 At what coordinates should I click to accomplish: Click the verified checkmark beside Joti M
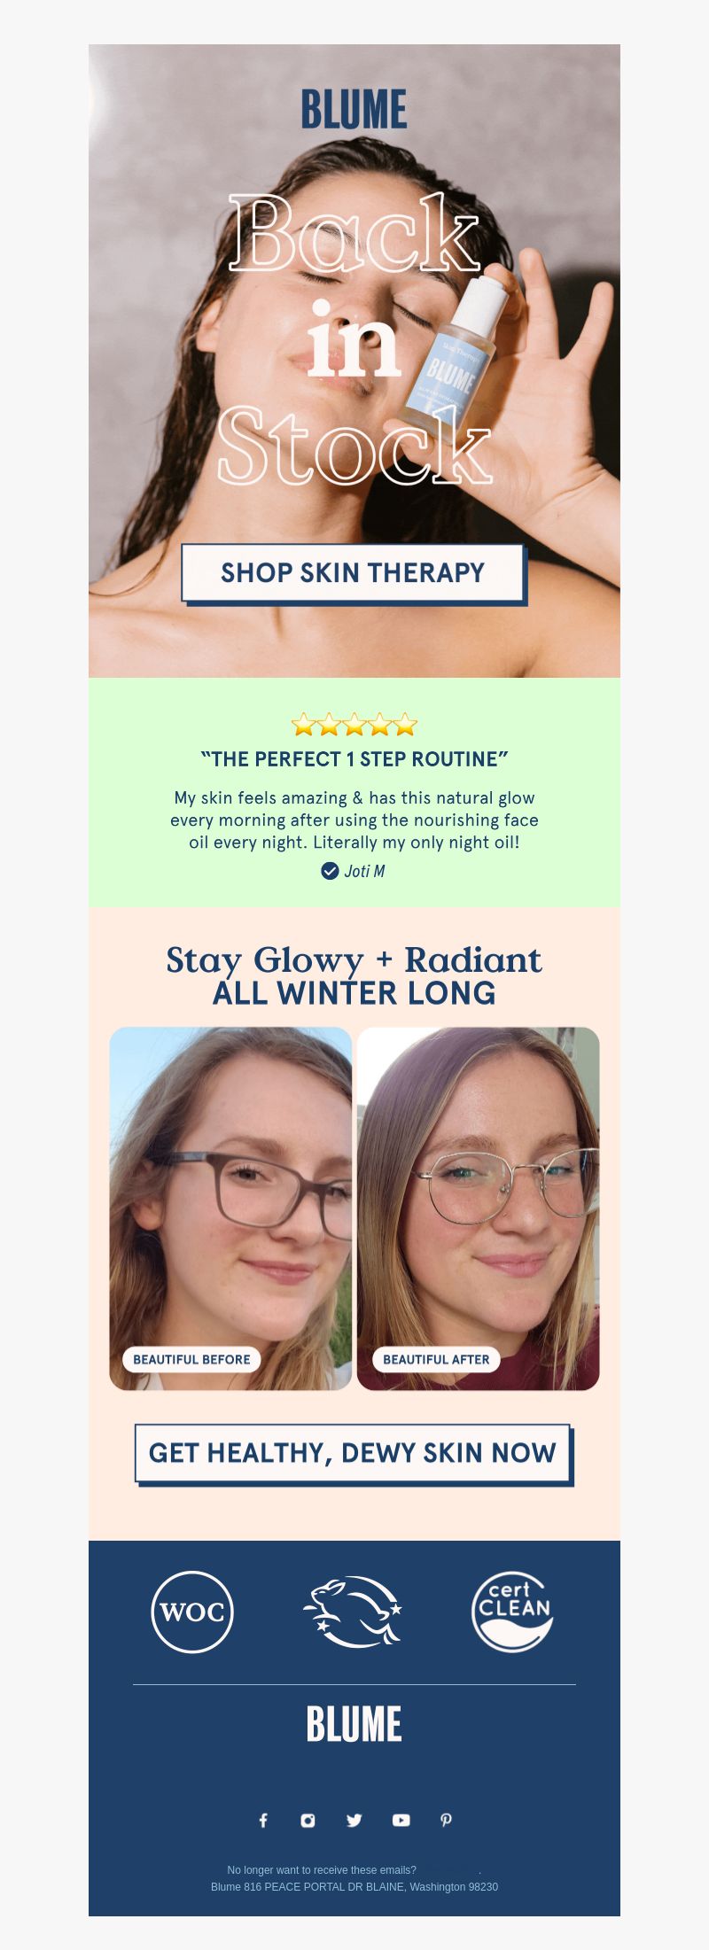point(330,871)
